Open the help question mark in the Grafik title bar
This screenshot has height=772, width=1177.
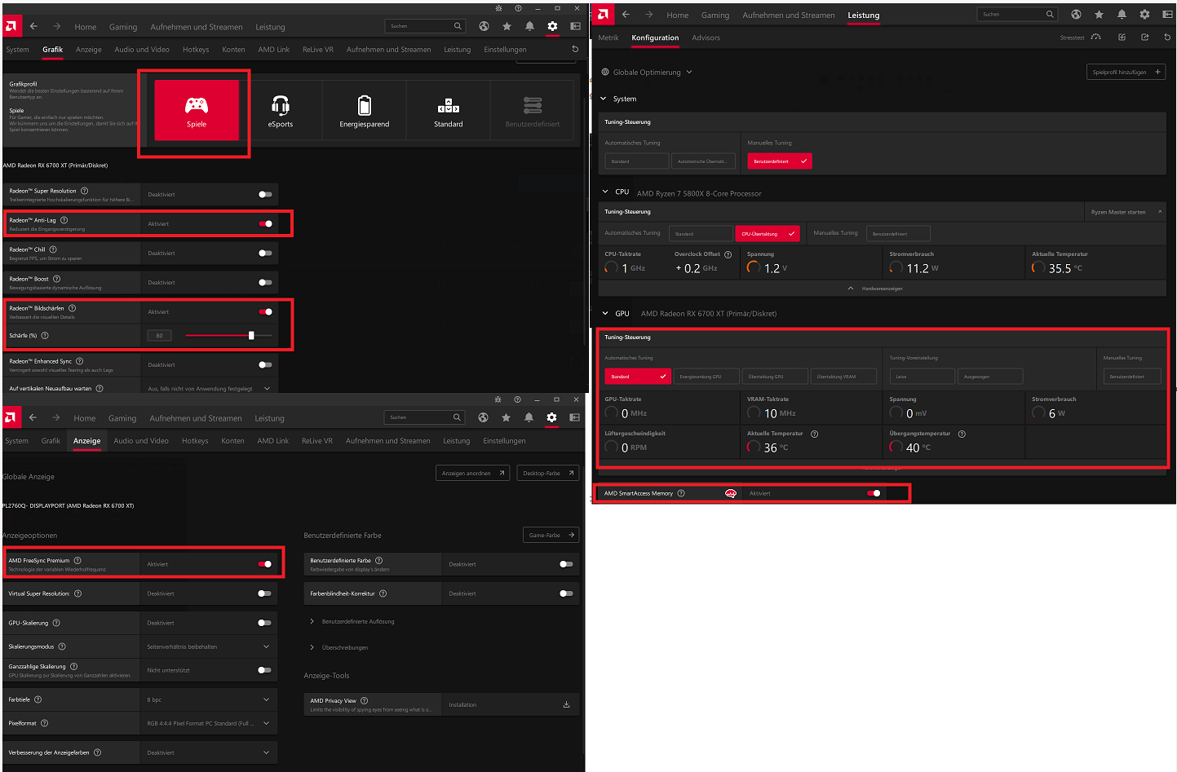pos(518,8)
